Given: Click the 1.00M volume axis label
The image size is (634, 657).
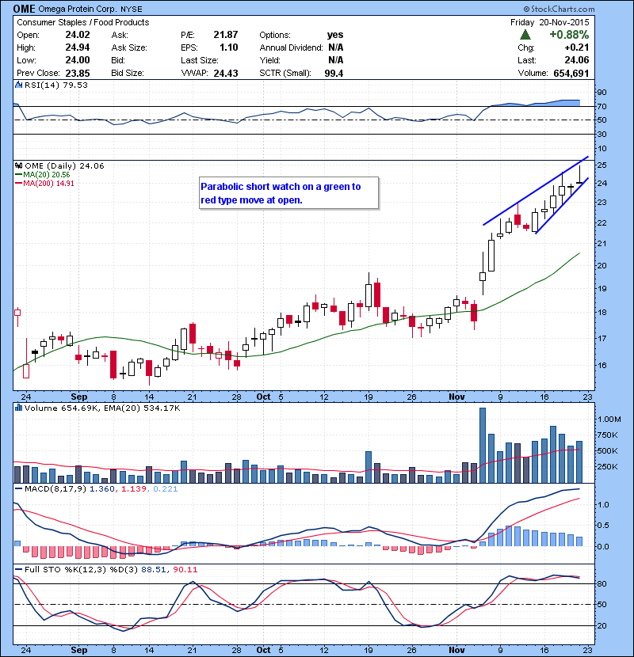Looking at the screenshot, I should click(609, 419).
